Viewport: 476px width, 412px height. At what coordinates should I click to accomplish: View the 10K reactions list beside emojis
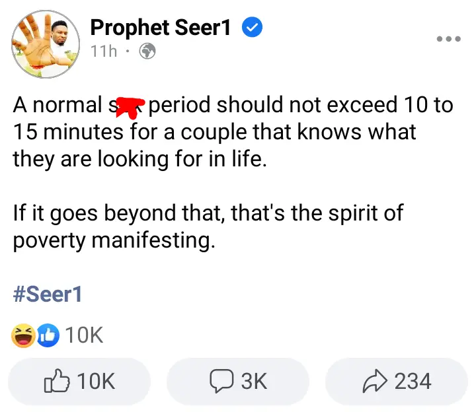tap(84, 335)
